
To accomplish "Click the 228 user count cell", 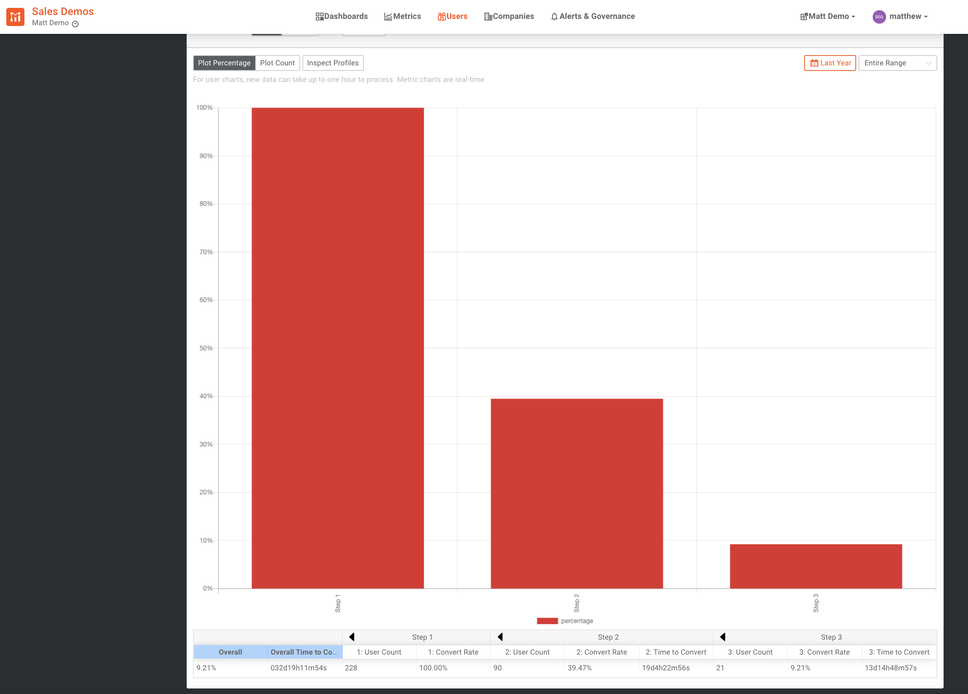I will [x=379, y=668].
